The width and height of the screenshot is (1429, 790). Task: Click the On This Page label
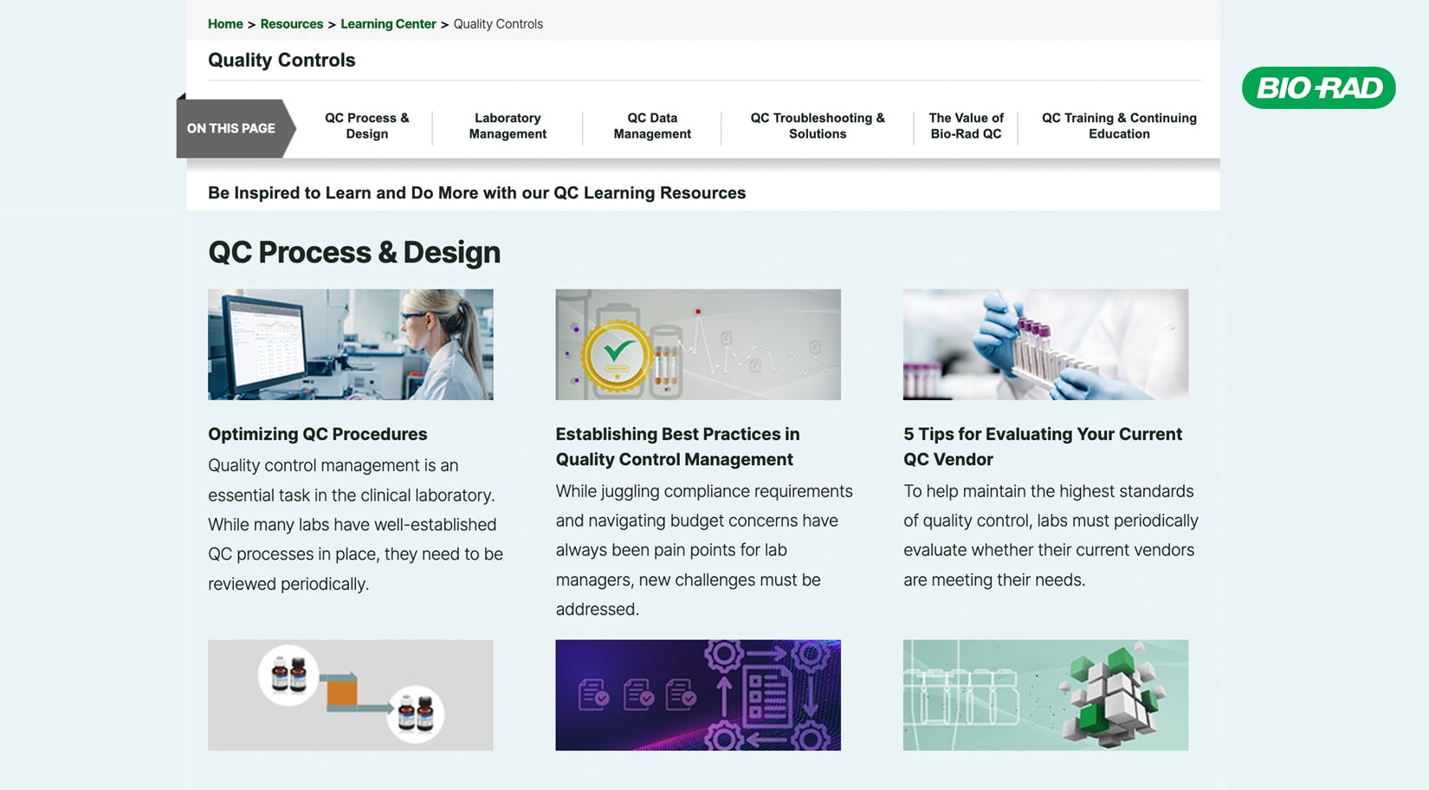click(x=231, y=128)
